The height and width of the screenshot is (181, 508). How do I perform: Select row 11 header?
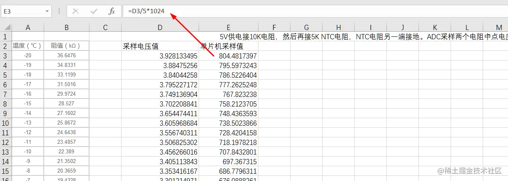coord(6,133)
